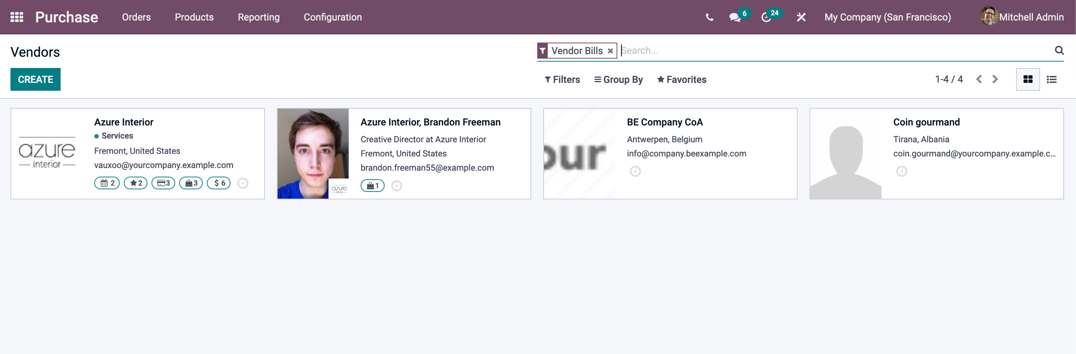Open activity clock on Azure Interior card
Viewport: 1076px width, 354px height.
[243, 183]
